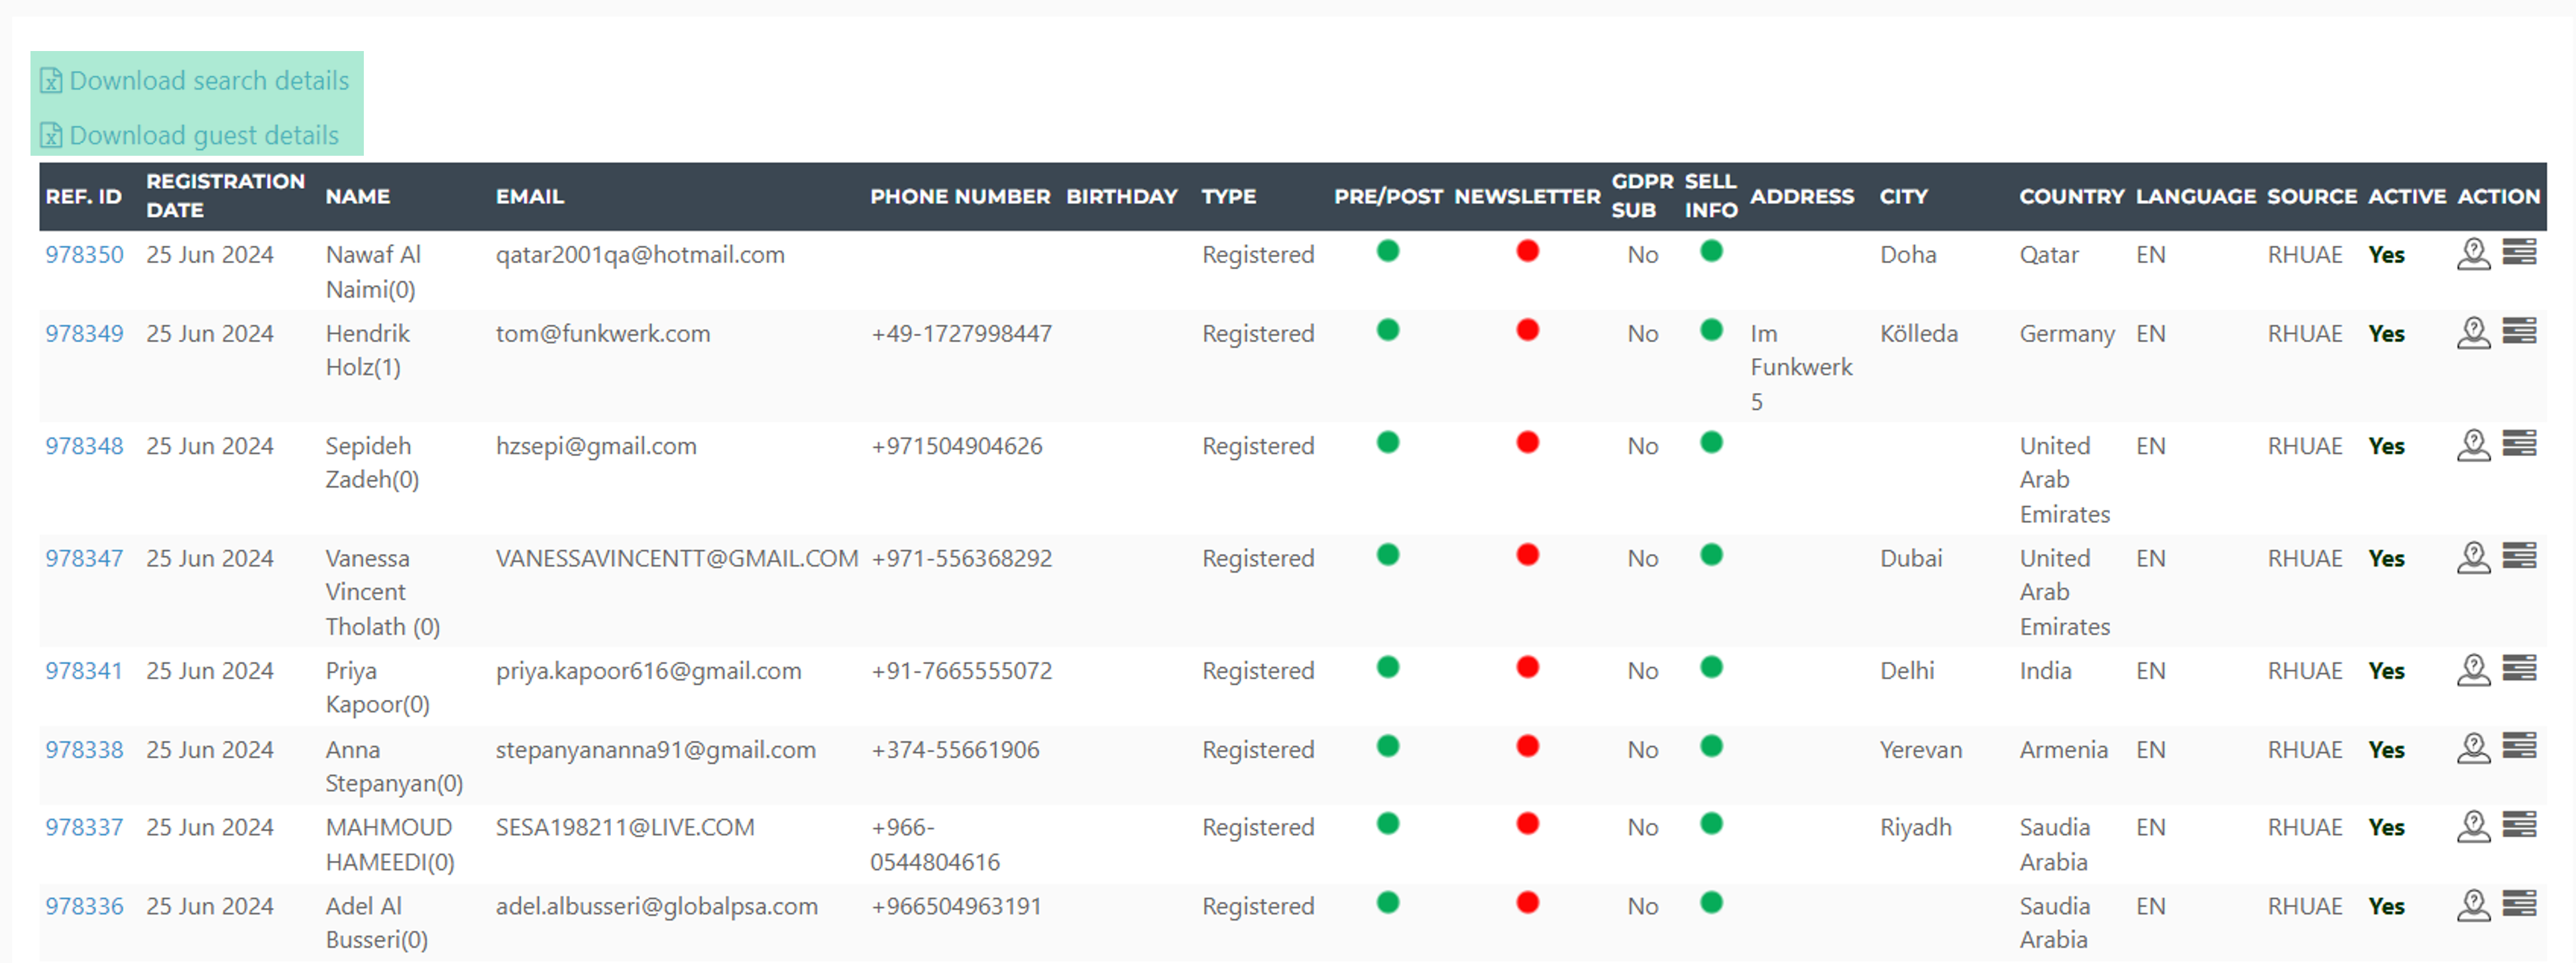
Task: Click email tom@funkwerk.com
Action: (x=603, y=334)
